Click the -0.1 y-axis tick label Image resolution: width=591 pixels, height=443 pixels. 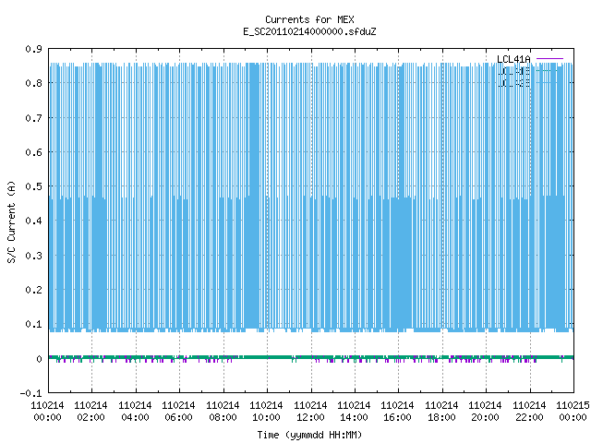point(30,393)
